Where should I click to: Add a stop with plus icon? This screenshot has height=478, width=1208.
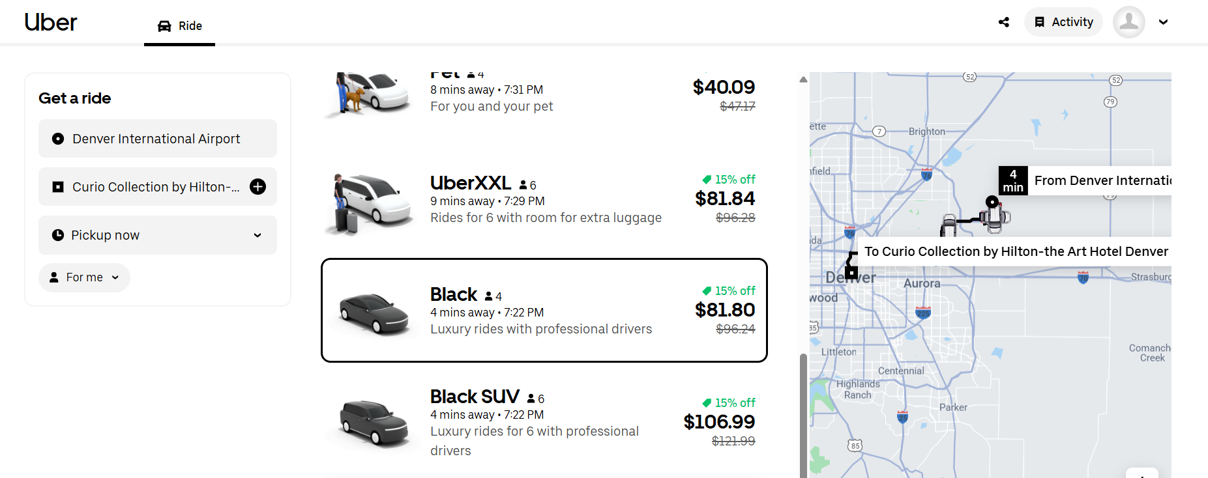(258, 187)
